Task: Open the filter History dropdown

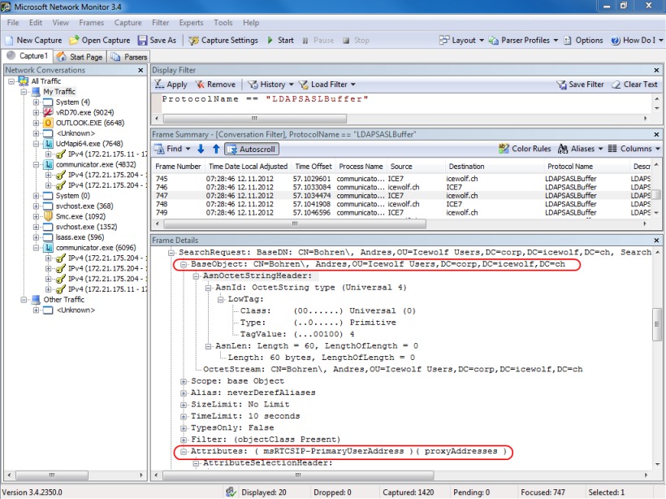Action: (270, 85)
